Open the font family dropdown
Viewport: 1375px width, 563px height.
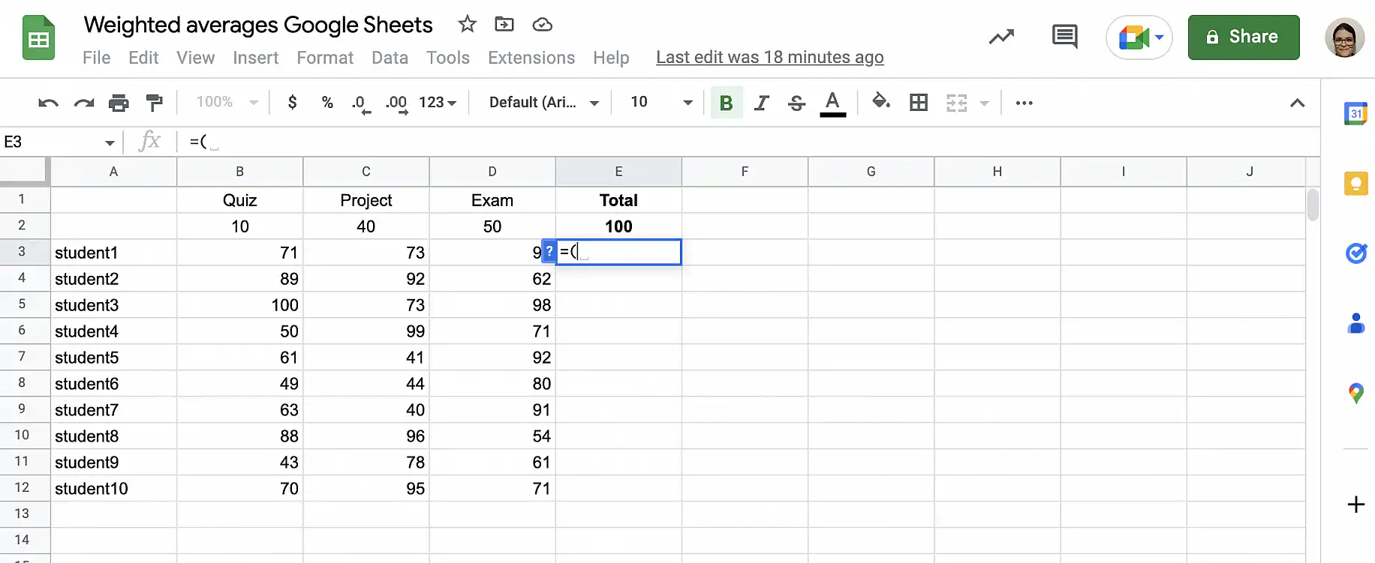543,102
